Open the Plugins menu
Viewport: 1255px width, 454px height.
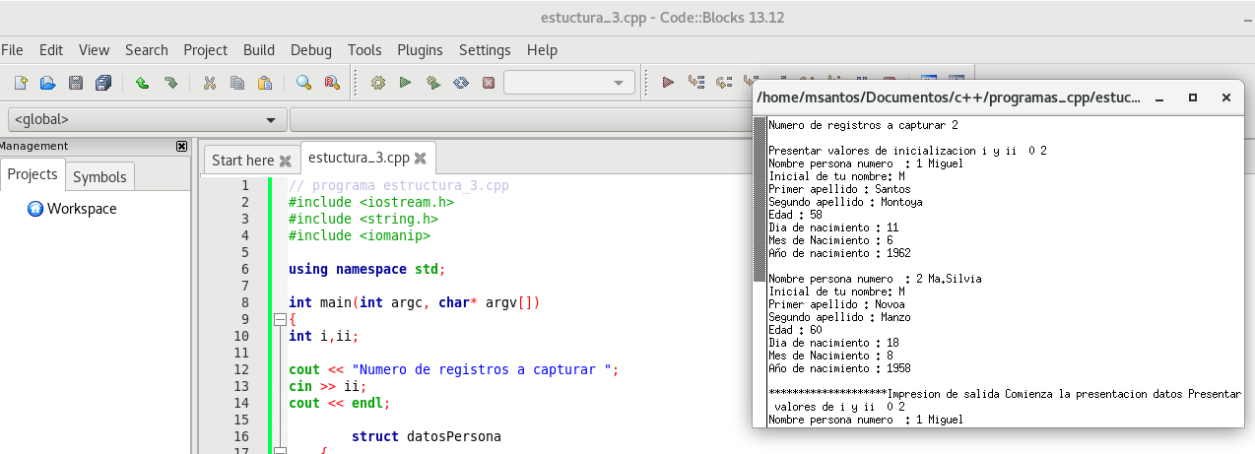pyautogui.click(x=420, y=50)
